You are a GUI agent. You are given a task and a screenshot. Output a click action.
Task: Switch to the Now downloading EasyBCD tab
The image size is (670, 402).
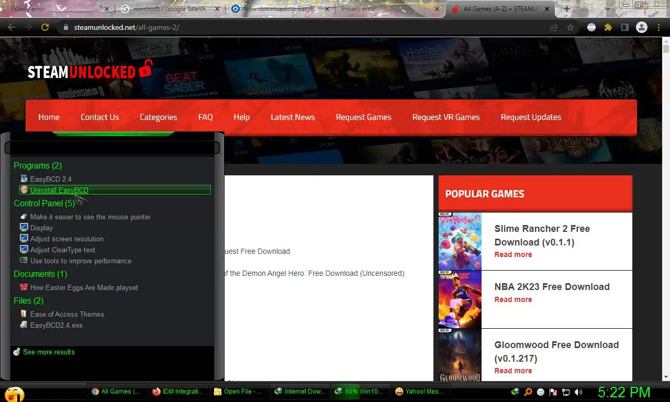pos(280,9)
